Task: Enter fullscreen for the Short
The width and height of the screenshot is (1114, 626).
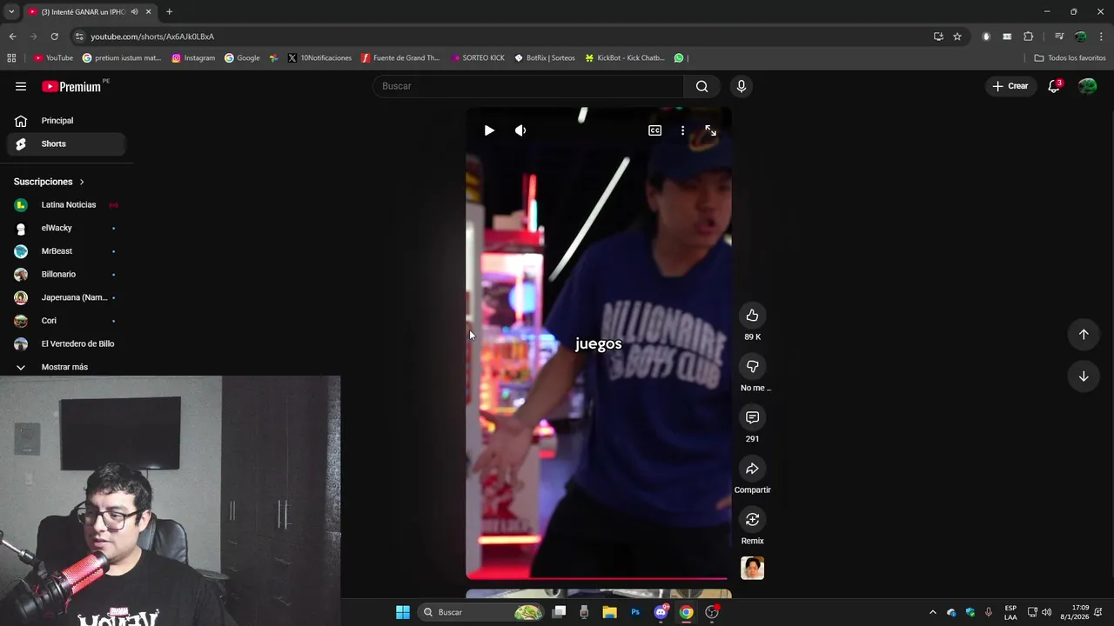Action: [711, 130]
